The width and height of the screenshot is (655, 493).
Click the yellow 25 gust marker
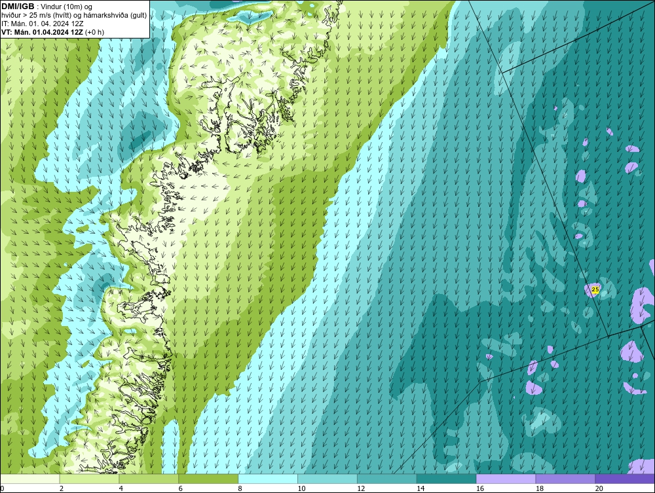(x=595, y=289)
